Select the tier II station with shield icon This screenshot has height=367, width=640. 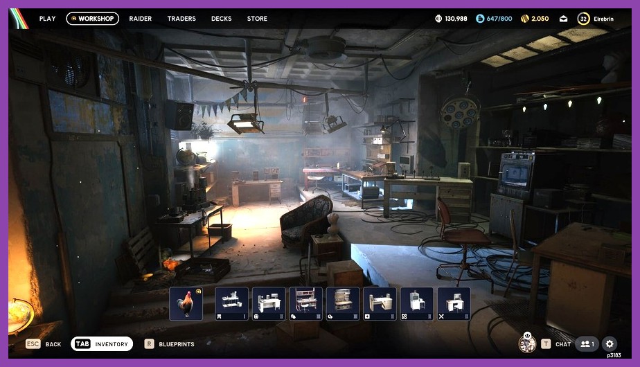pos(269,304)
